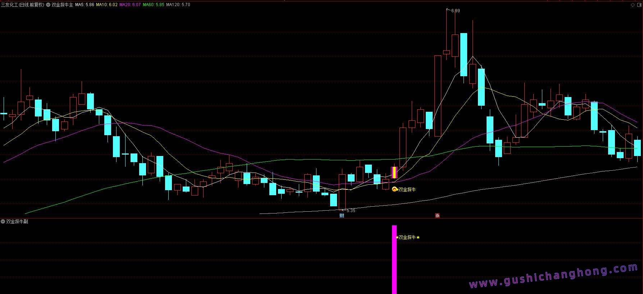The width and height of the screenshot is (643, 294).
Task: Click the 财 financial report marker
Action: tap(342, 216)
